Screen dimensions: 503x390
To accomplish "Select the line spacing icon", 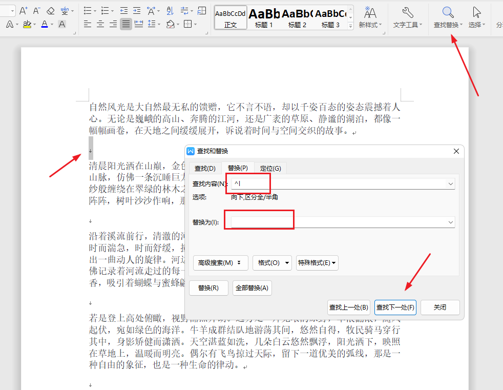I will coord(151,24).
